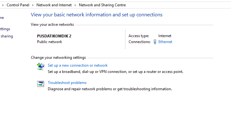Expand the chevron after Network and Internet

75,5
